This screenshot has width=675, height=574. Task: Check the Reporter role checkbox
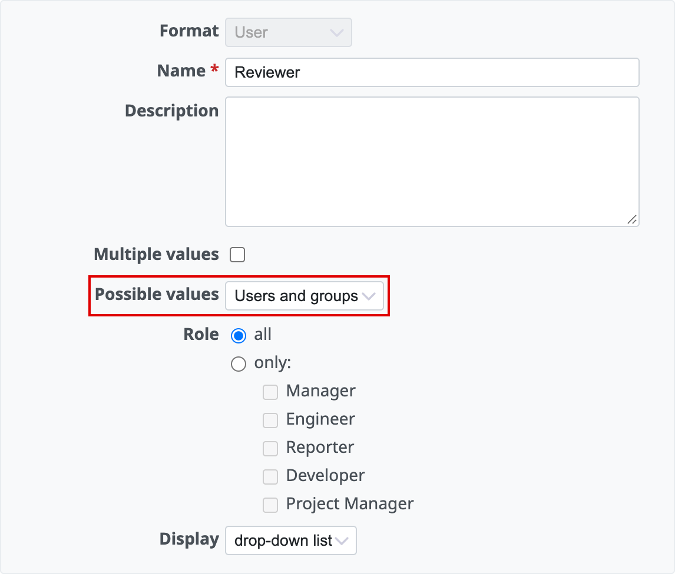click(270, 449)
